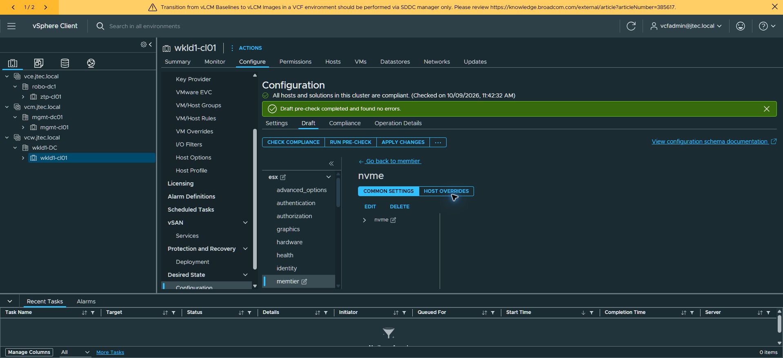Select Common Settings toggle
Image resolution: width=783 pixels, height=358 pixels.
click(388, 191)
